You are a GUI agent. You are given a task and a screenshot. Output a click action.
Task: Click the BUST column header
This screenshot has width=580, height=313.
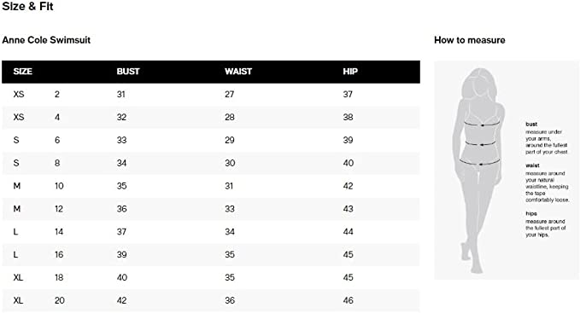128,72
